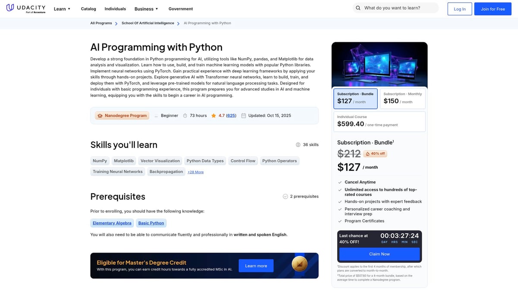Click the Vector Visualization skill tag

pyautogui.click(x=160, y=161)
